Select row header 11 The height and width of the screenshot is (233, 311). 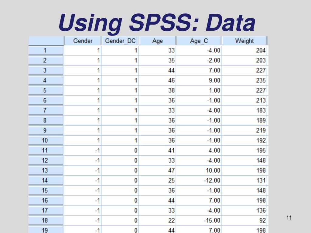pyautogui.click(x=46, y=150)
